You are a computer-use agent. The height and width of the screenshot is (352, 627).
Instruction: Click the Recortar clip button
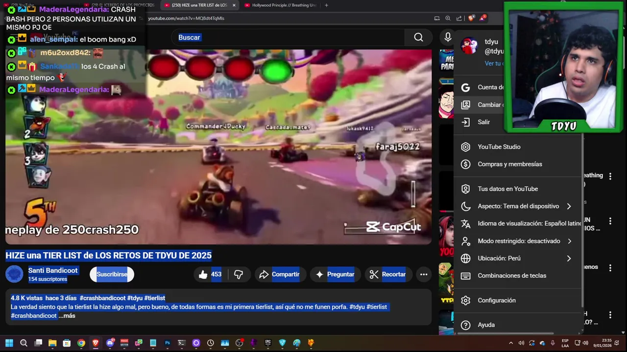point(387,274)
